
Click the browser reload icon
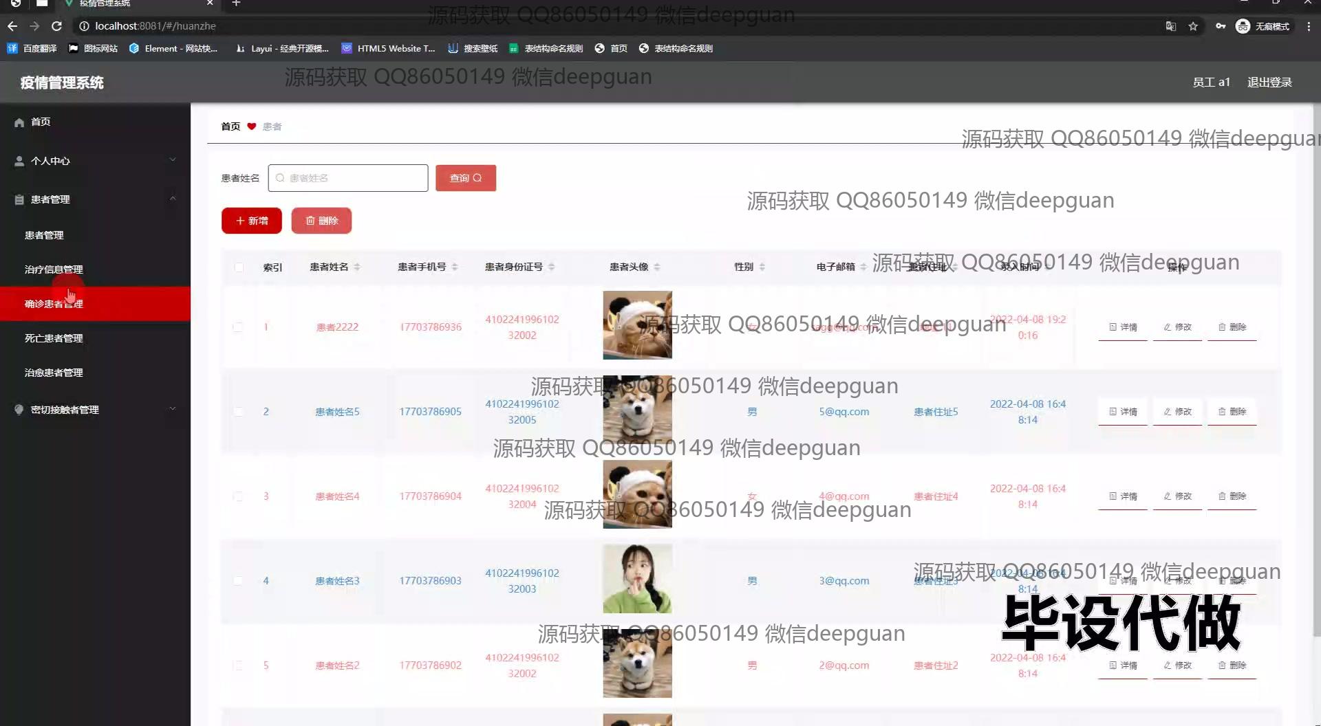pos(57,26)
